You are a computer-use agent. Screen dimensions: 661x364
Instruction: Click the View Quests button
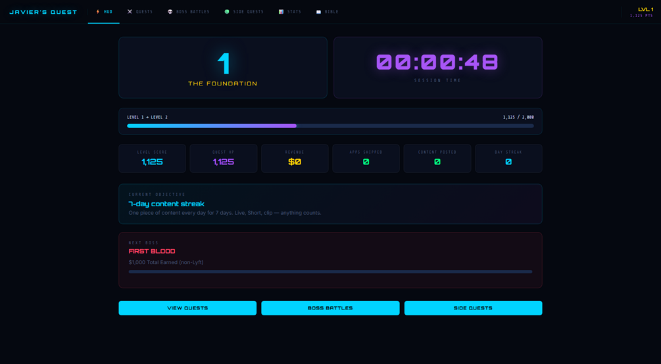tap(187, 308)
